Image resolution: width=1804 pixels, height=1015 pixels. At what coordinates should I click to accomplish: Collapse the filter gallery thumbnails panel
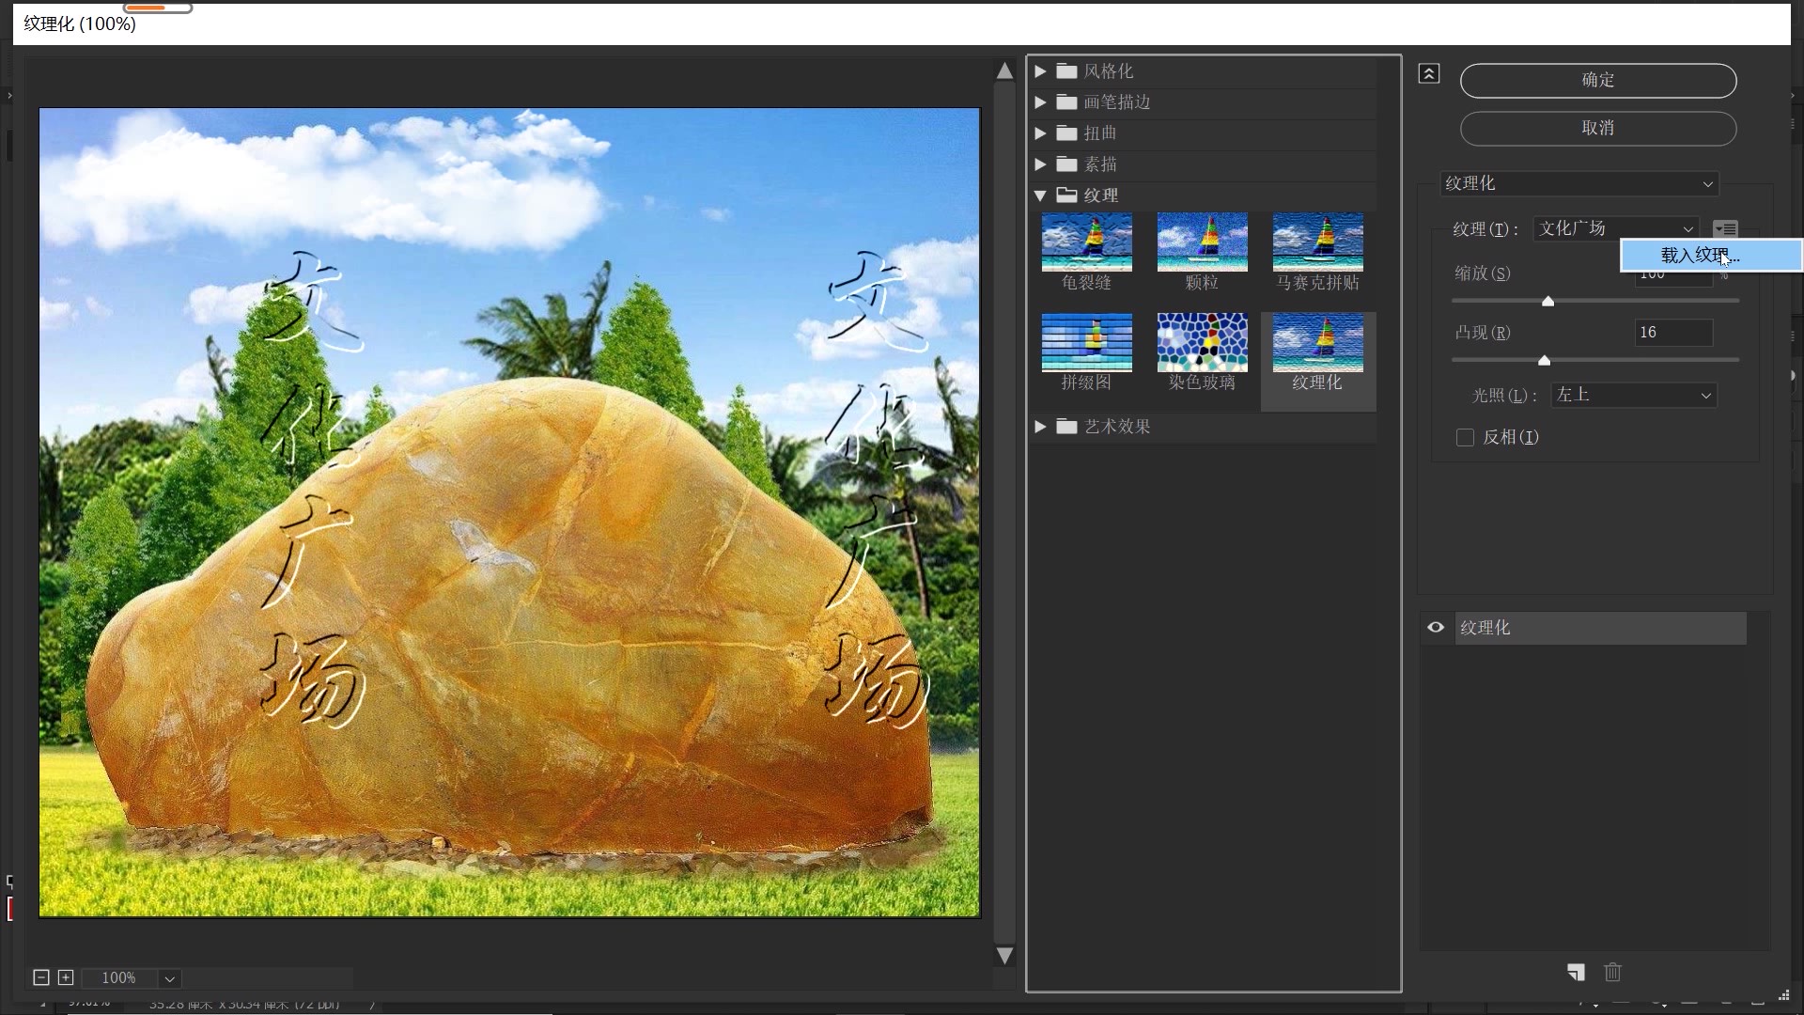(x=1428, y=73)
